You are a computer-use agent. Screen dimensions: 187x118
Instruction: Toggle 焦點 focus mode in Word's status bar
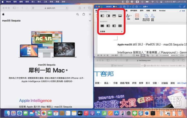click(136, 55)
